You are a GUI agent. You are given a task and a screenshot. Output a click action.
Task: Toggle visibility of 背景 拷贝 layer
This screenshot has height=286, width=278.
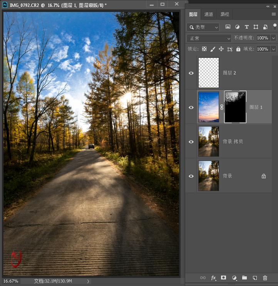[x=191, y=142]
